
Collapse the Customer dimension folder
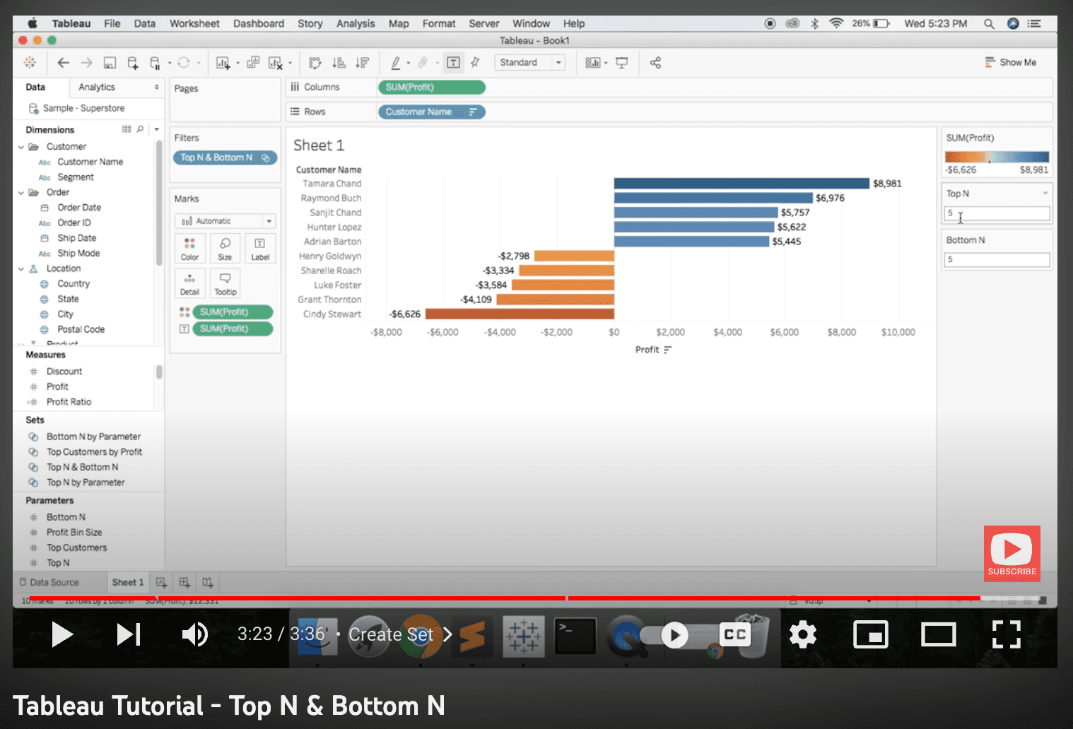point(22,146)
